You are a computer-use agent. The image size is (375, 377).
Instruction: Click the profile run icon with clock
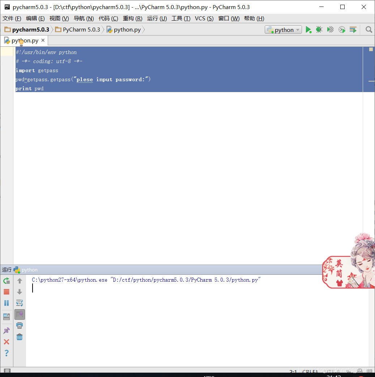[342, 30]
